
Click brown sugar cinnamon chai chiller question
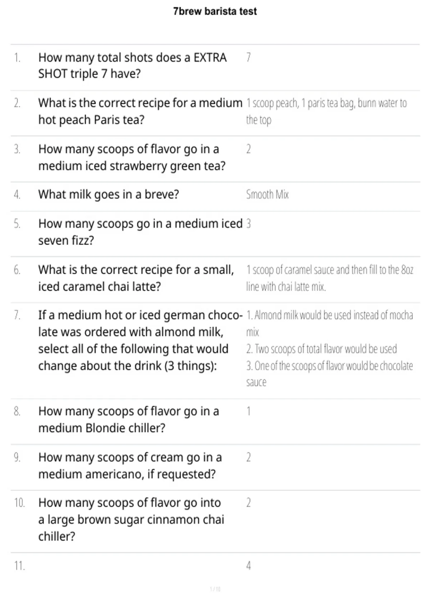pos(131,519)
